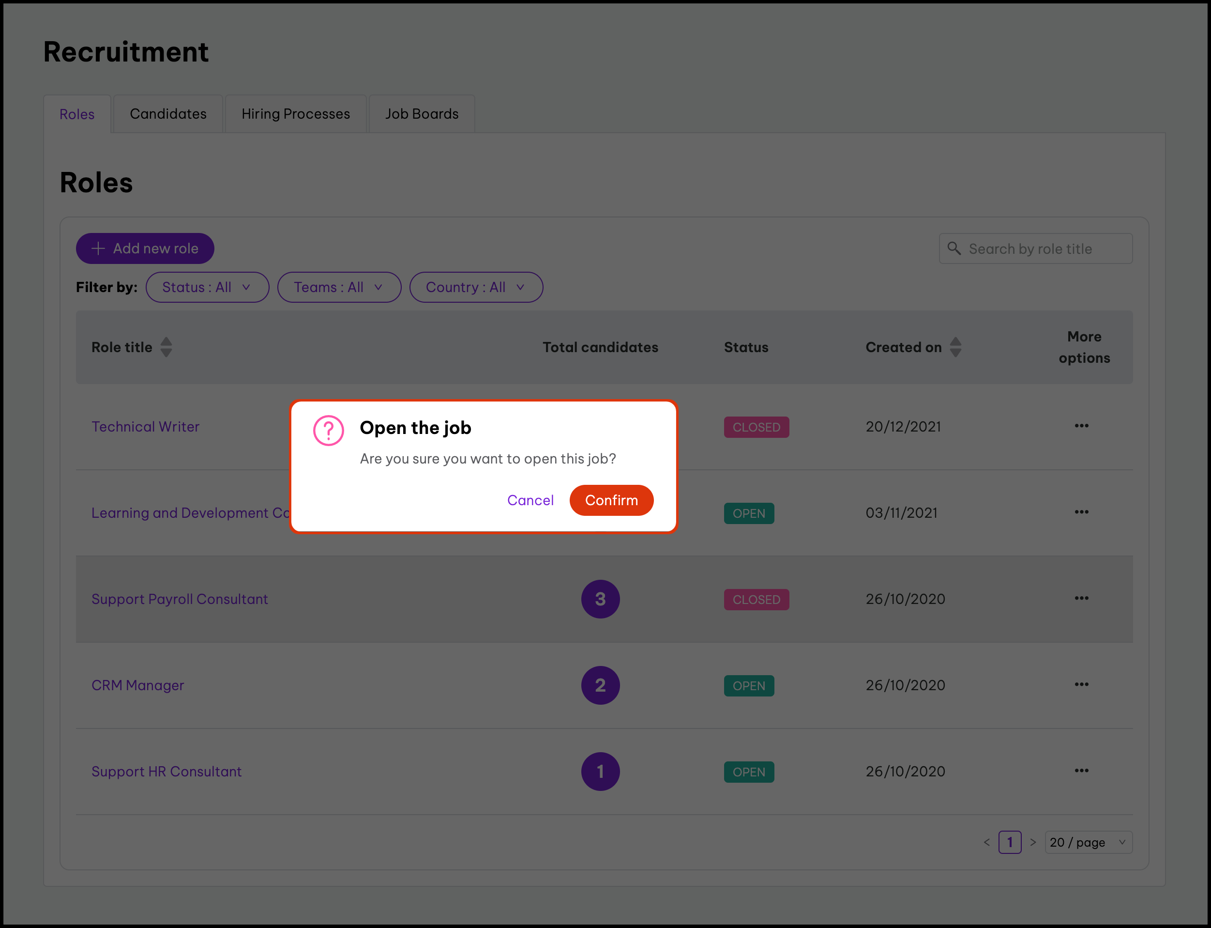Confirm opening the job
Screen dimensions: 1211x928
tap(611, 500)
